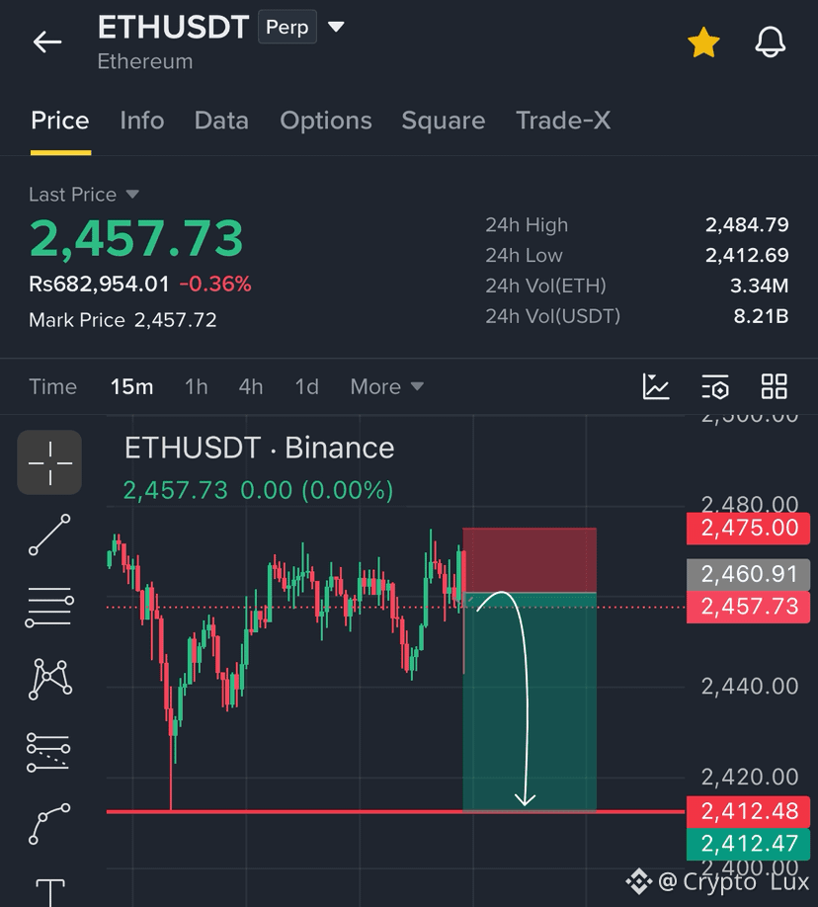Expand the ETHUSDT Perp pair dropdown

pos(336,27)
